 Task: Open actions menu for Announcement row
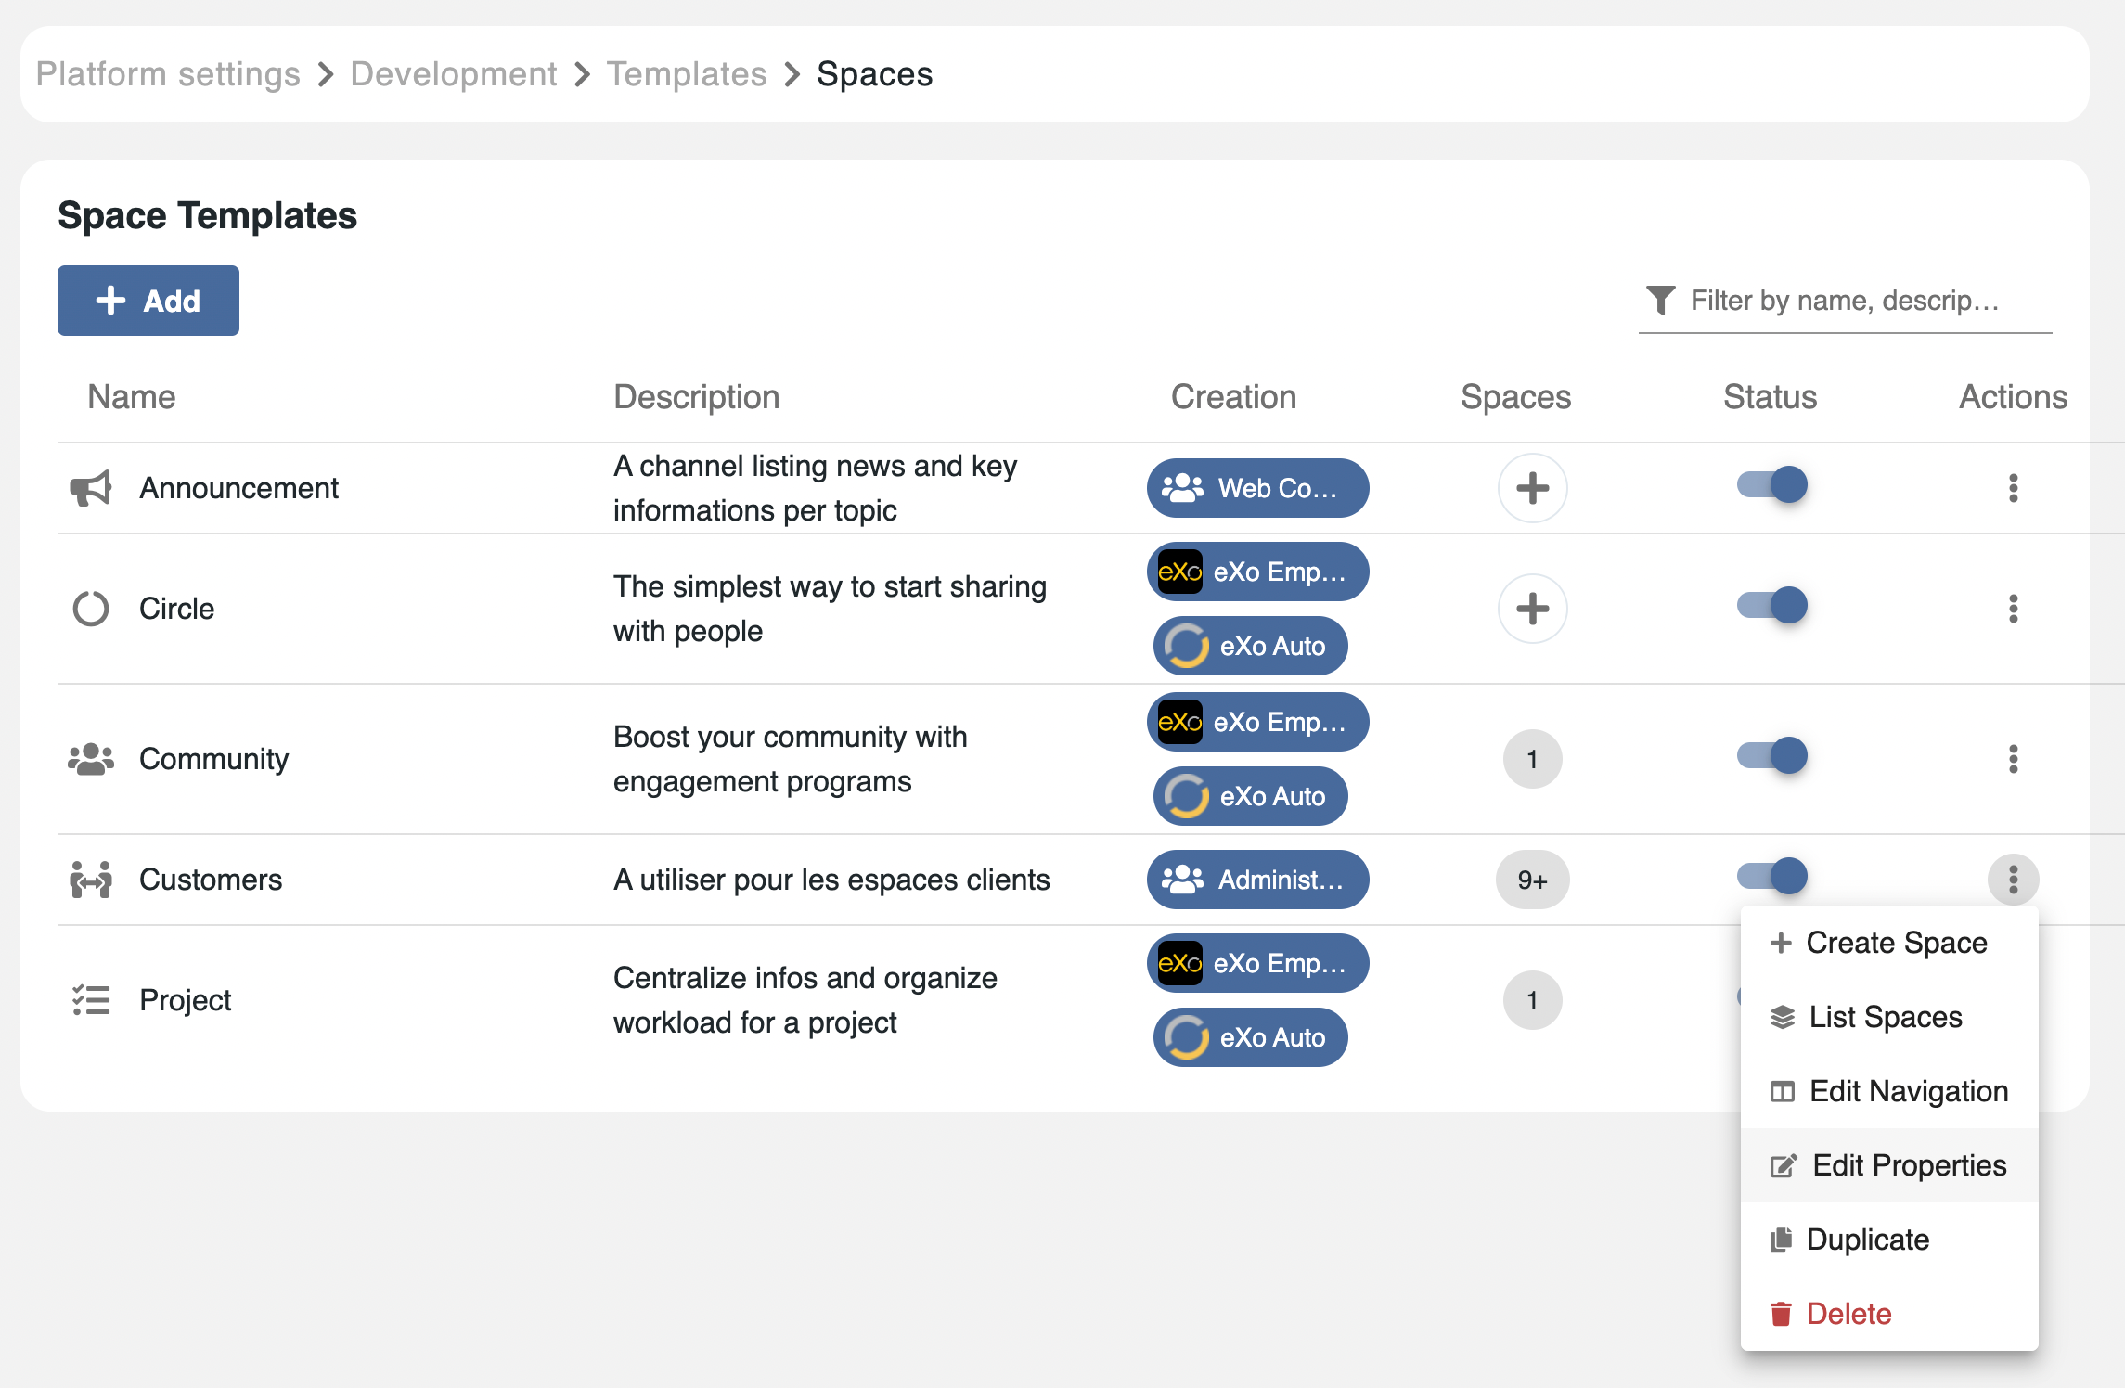pyautogui.click(x=2013, y=488)
